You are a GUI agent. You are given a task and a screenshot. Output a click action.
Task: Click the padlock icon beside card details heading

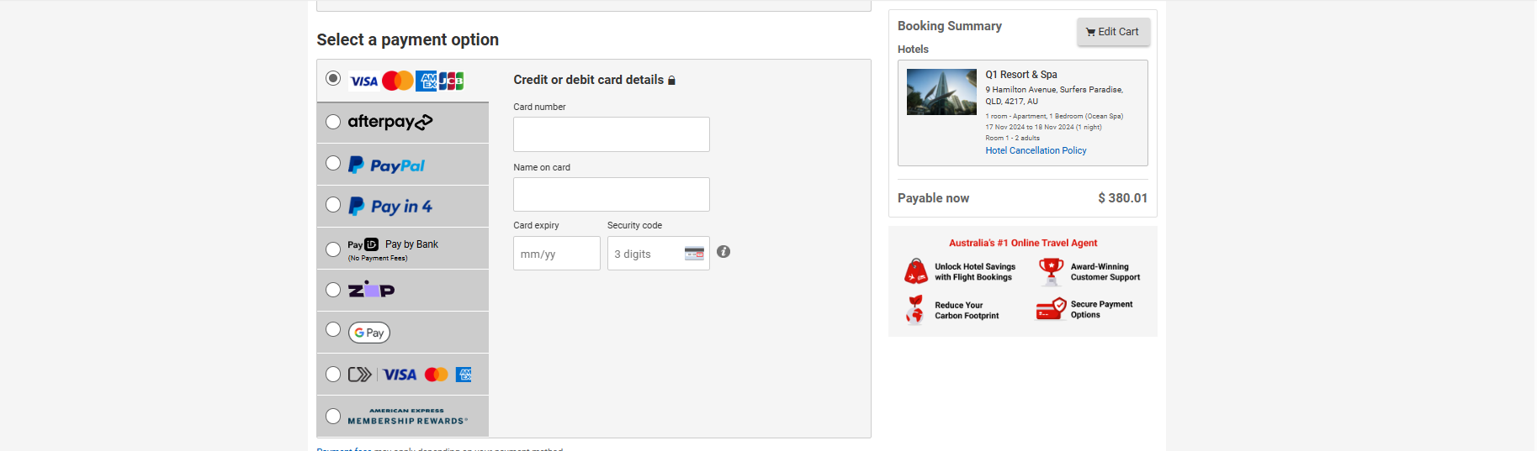[671, 81]
